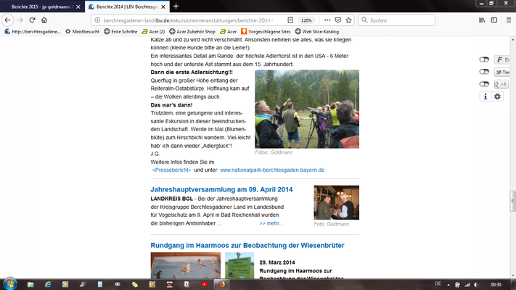The width and height of the screenshot is (516, 290).
Task: Reload the current page
Action: click(x=32, y=20)
